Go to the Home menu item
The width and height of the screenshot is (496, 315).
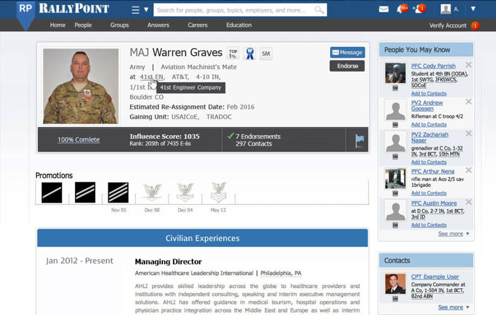[58, 25]
